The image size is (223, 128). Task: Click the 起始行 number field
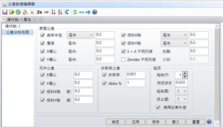coord(179,75)
